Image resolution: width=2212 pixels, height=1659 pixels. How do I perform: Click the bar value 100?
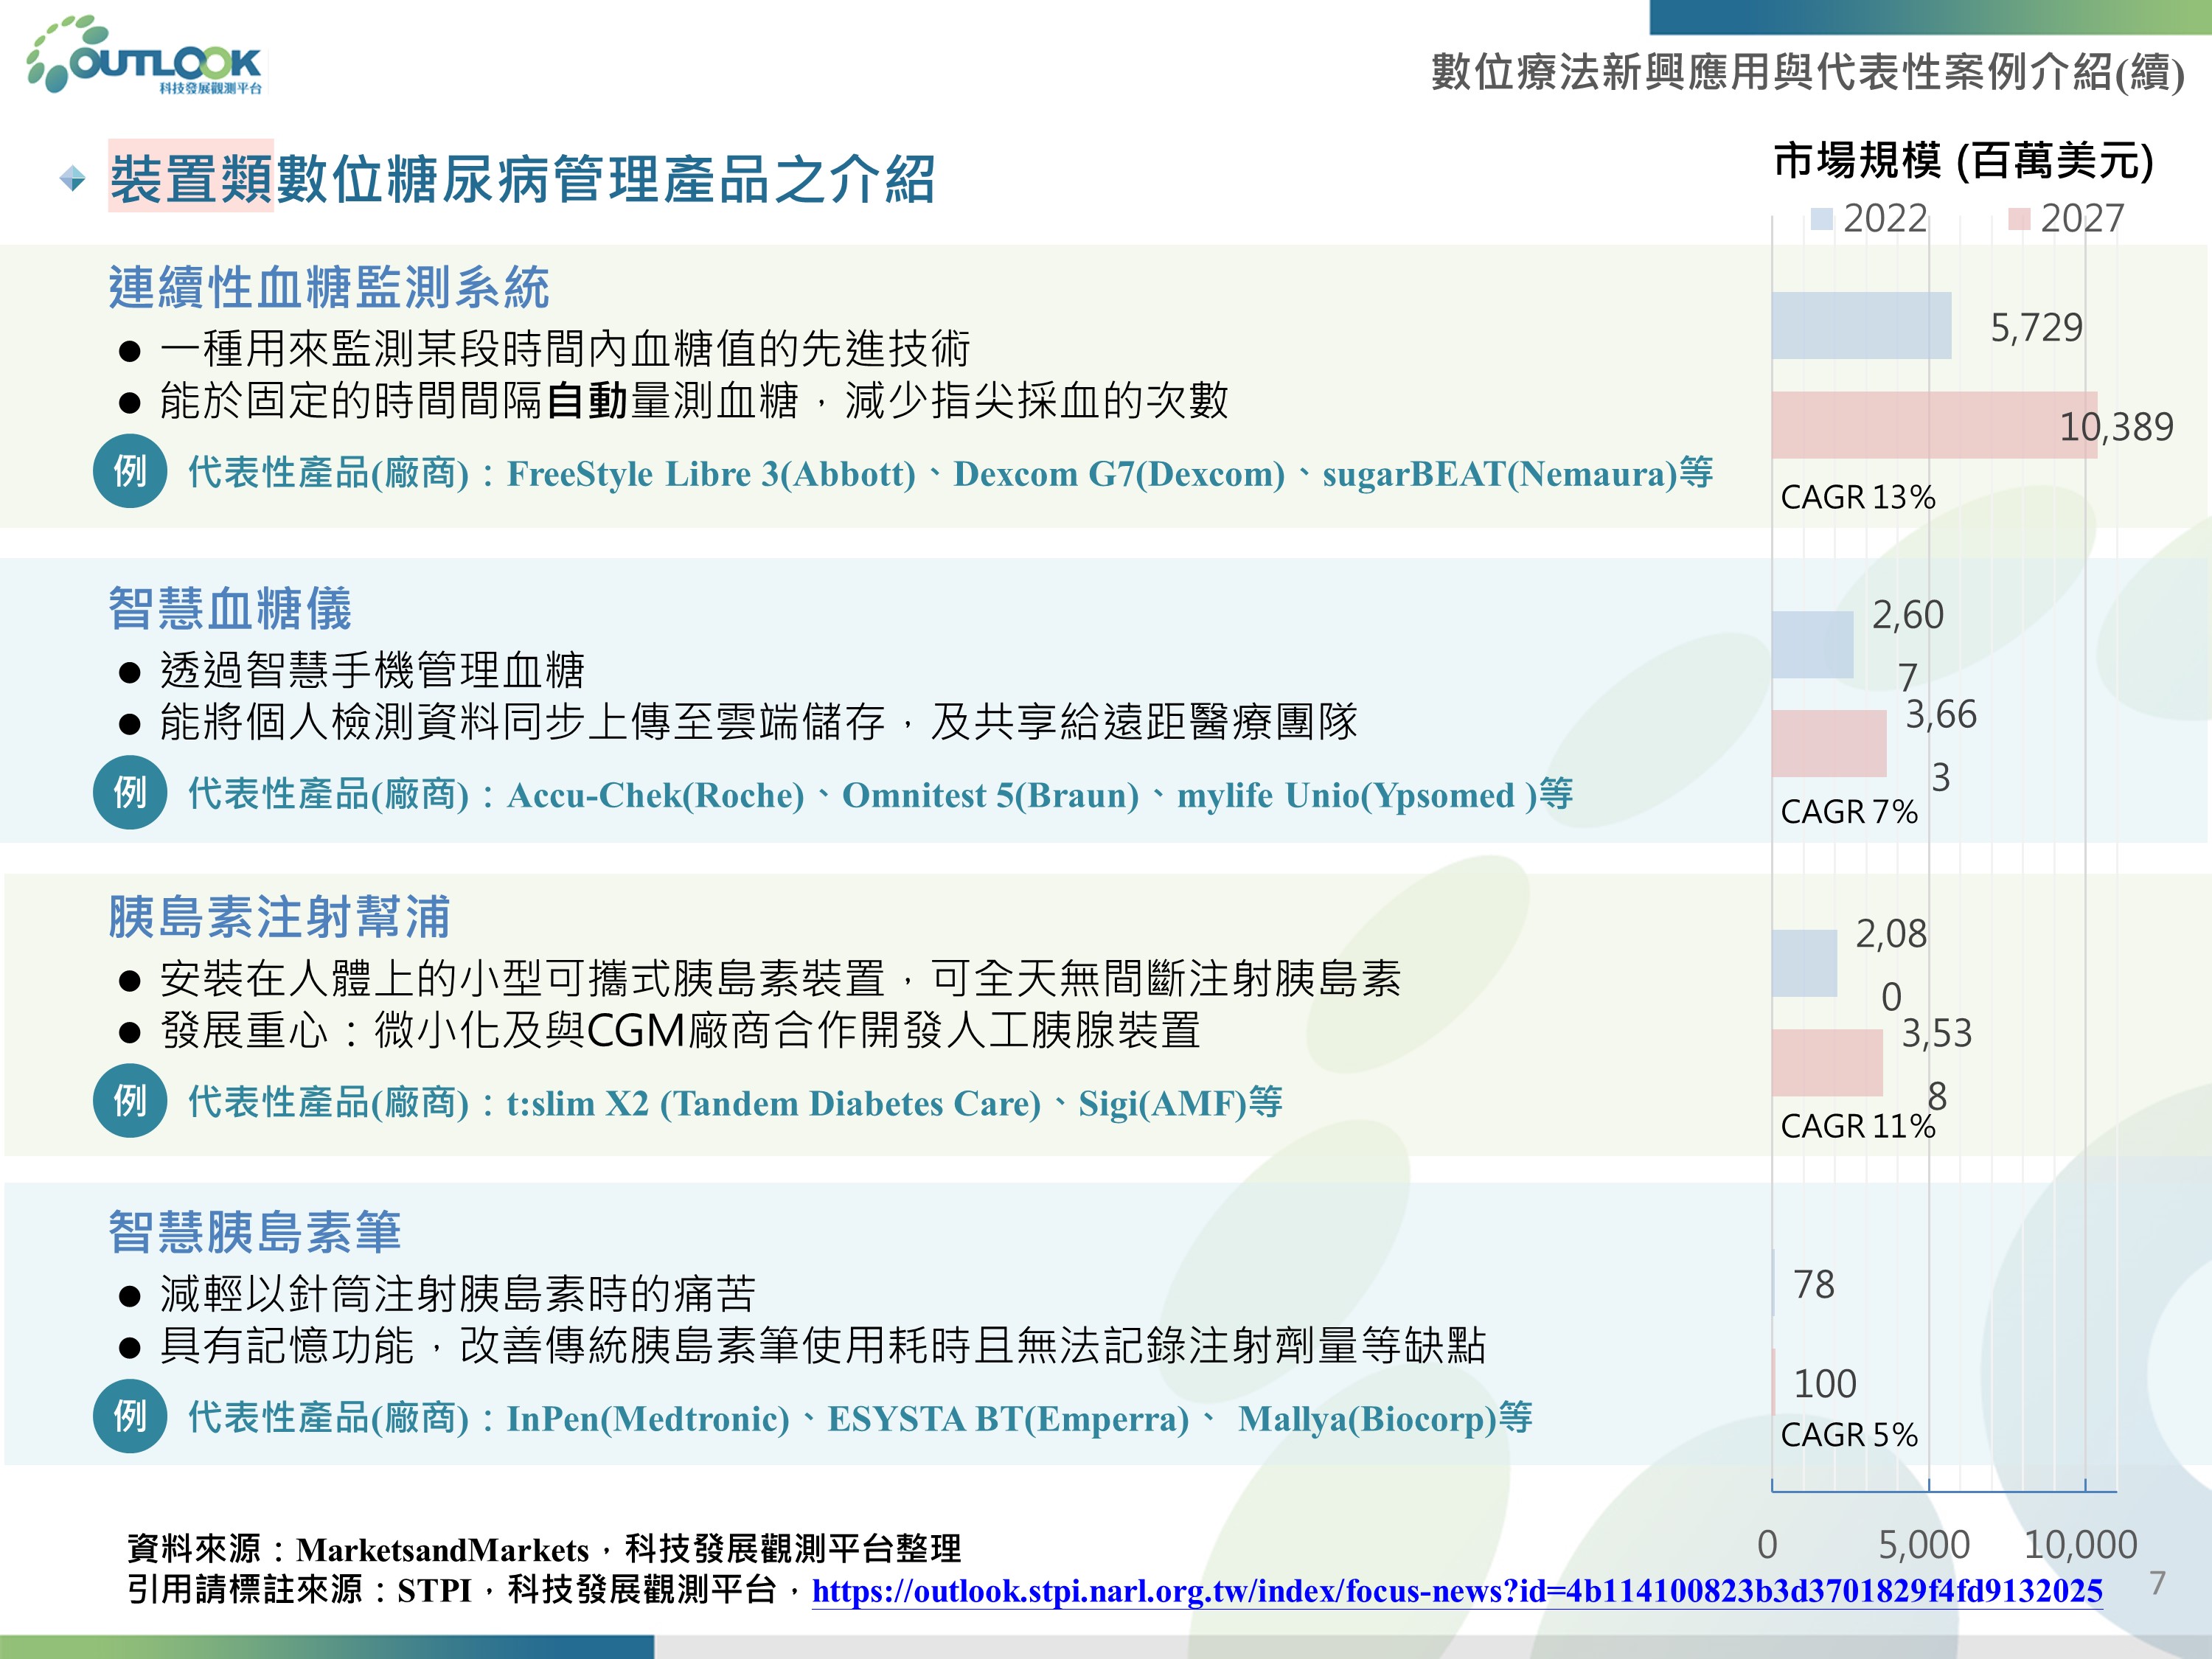[x=1825, y=1384]
